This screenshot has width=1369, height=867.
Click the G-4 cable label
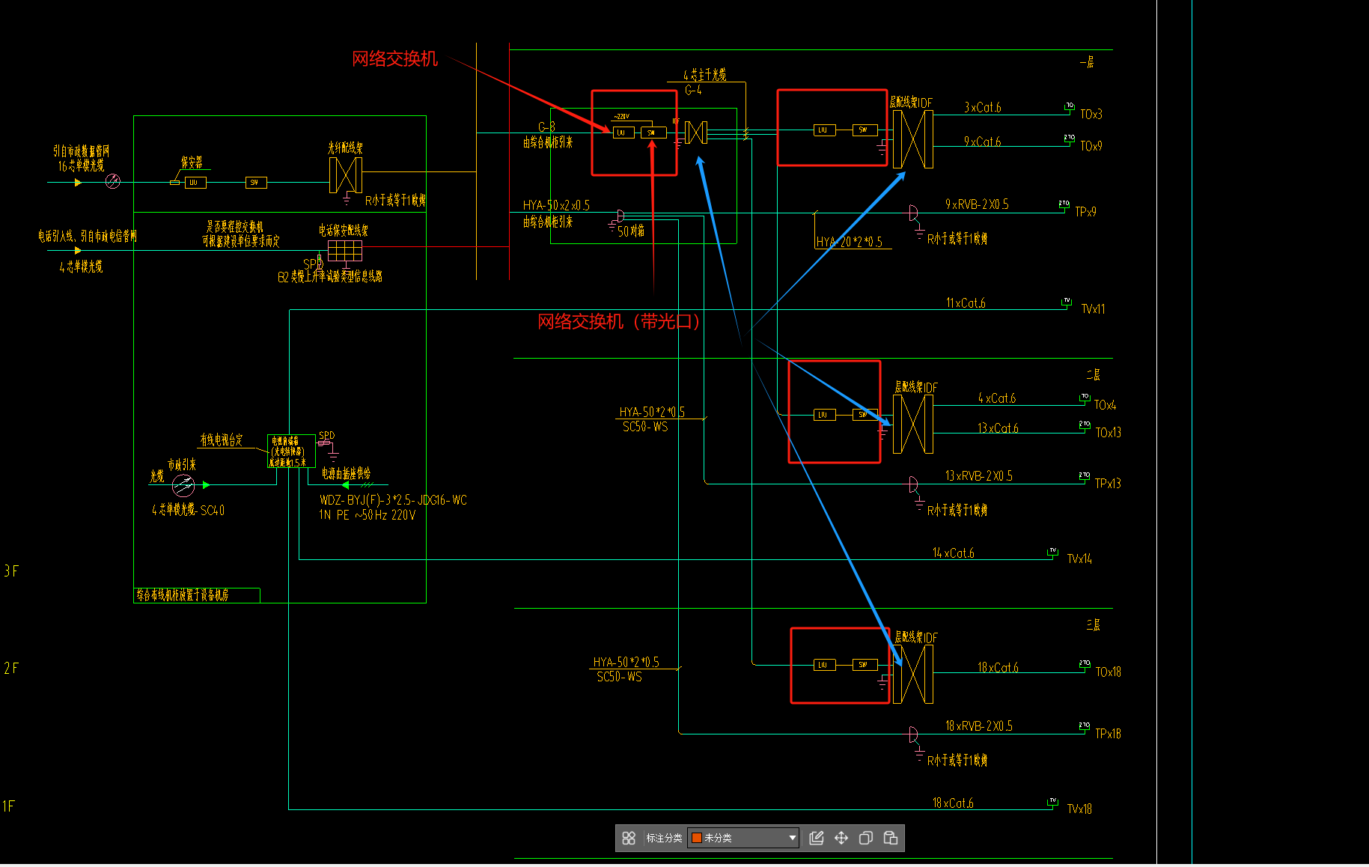(x=693, y=91)
